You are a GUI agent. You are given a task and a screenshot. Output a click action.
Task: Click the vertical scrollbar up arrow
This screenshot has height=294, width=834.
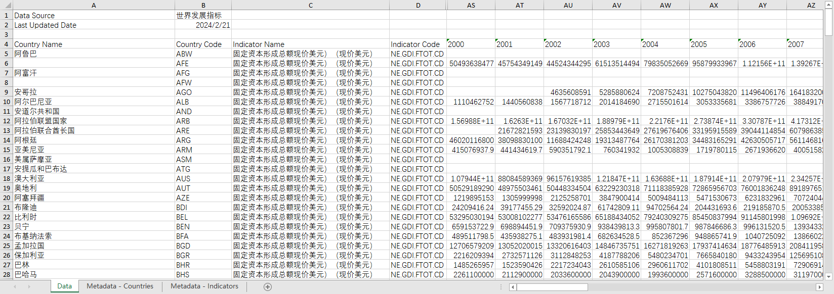tap(828, 5)
